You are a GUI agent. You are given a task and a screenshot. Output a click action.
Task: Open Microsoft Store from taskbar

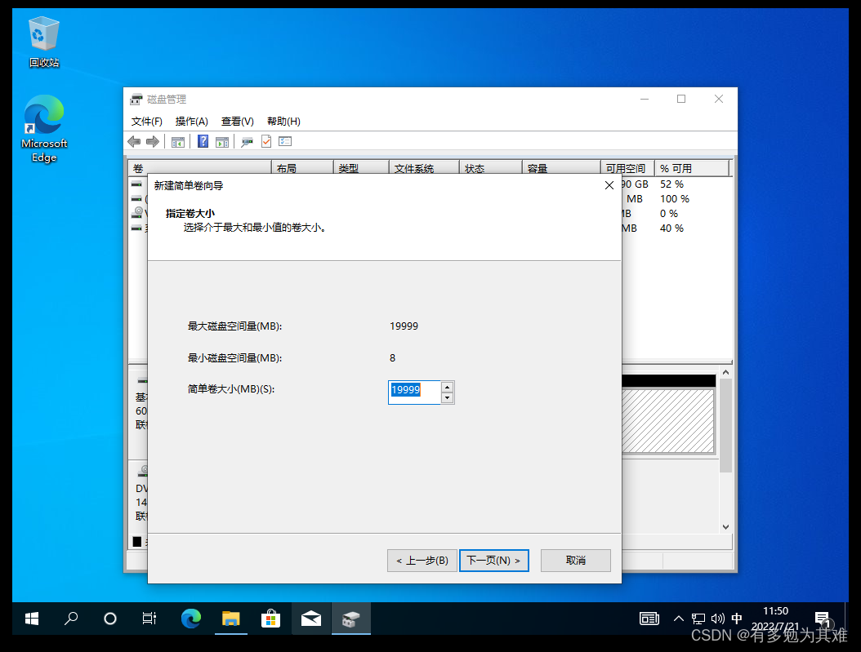tap(270, 619)
